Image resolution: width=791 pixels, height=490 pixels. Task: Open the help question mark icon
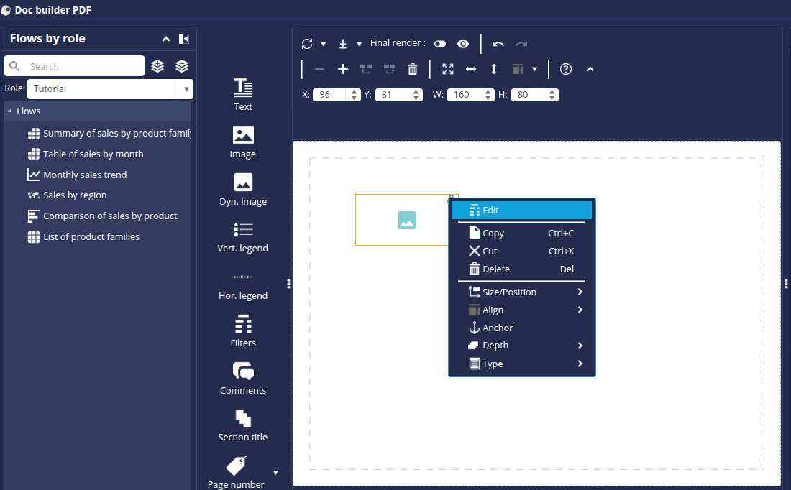pyautogui.click(x=566, y=69)
